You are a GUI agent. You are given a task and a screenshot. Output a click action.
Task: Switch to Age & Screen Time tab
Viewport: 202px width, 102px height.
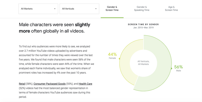pyautogui.click(x=171, y=9)
